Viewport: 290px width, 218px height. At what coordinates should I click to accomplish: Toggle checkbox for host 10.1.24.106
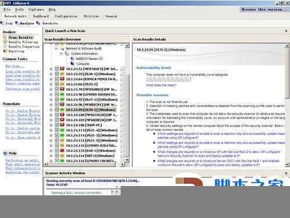click(57, 125)
